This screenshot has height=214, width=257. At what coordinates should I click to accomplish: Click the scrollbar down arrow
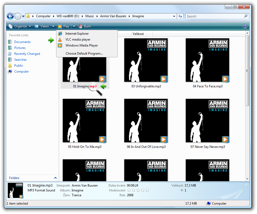[x=247, y=179]
